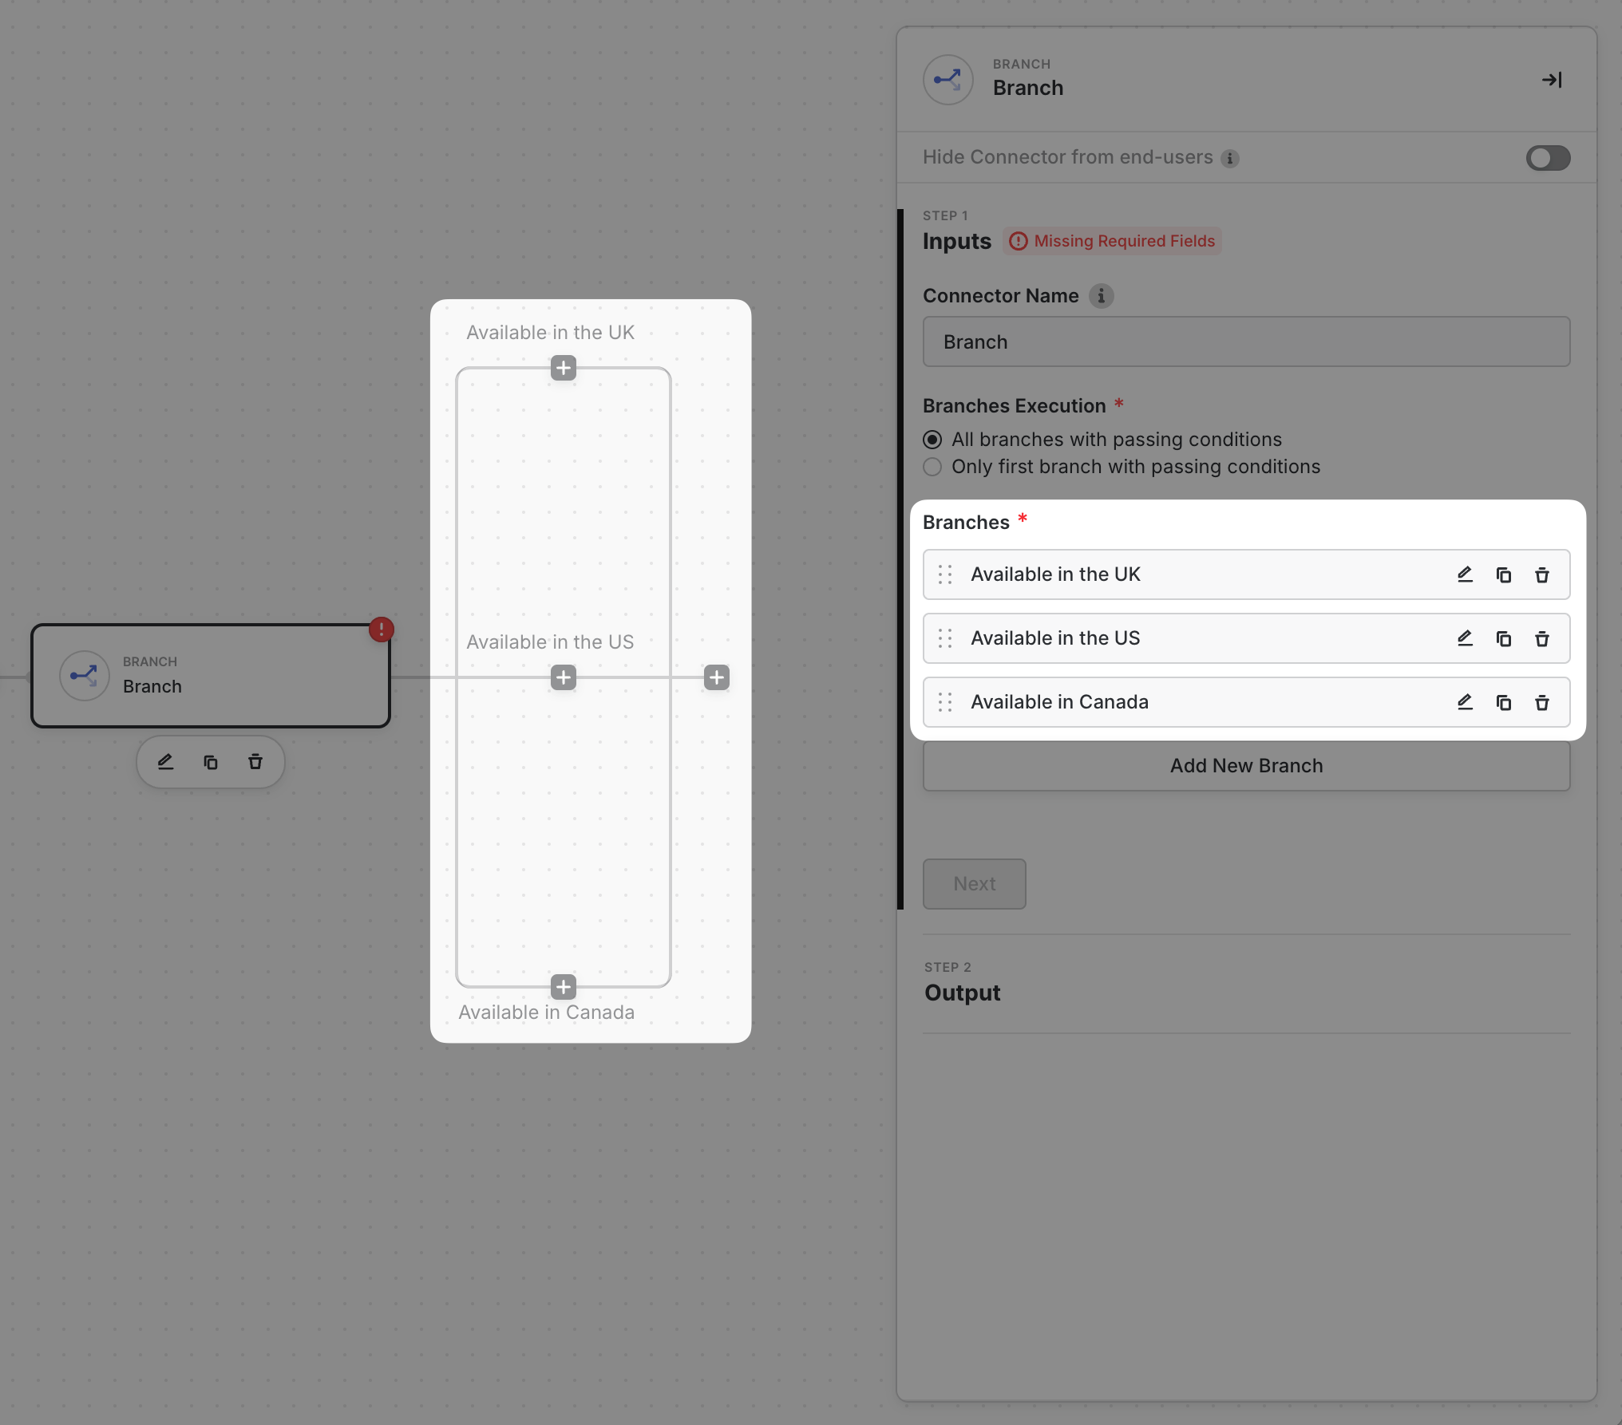Click the Connector Name input field

1246,342
